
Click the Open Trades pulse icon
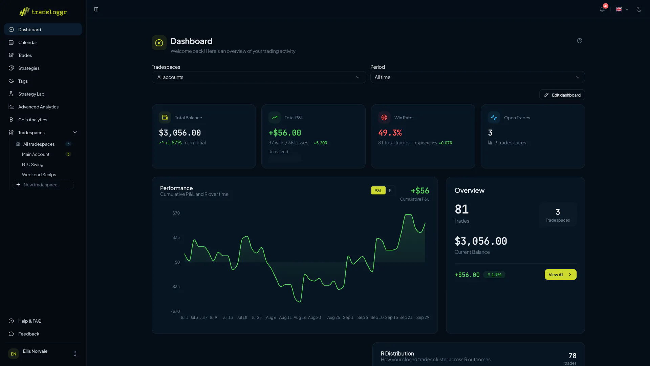click(x=494, y=118)
